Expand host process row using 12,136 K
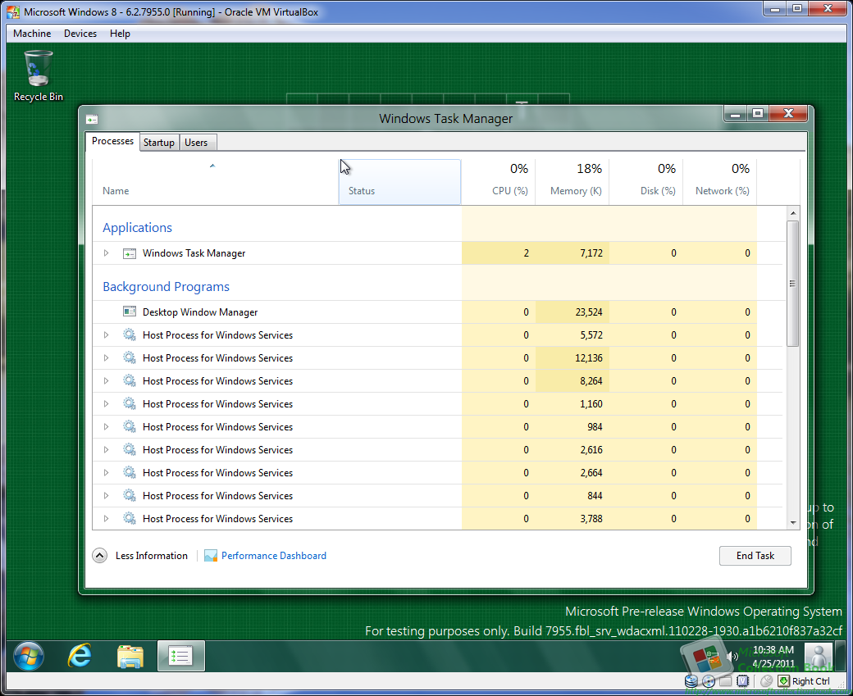Image resolution: width=853 pixels, height=696 pixels. tap(106, 357)
